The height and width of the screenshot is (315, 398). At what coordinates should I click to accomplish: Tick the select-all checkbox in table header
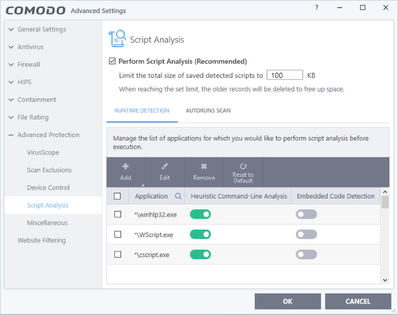pos(117,196)
